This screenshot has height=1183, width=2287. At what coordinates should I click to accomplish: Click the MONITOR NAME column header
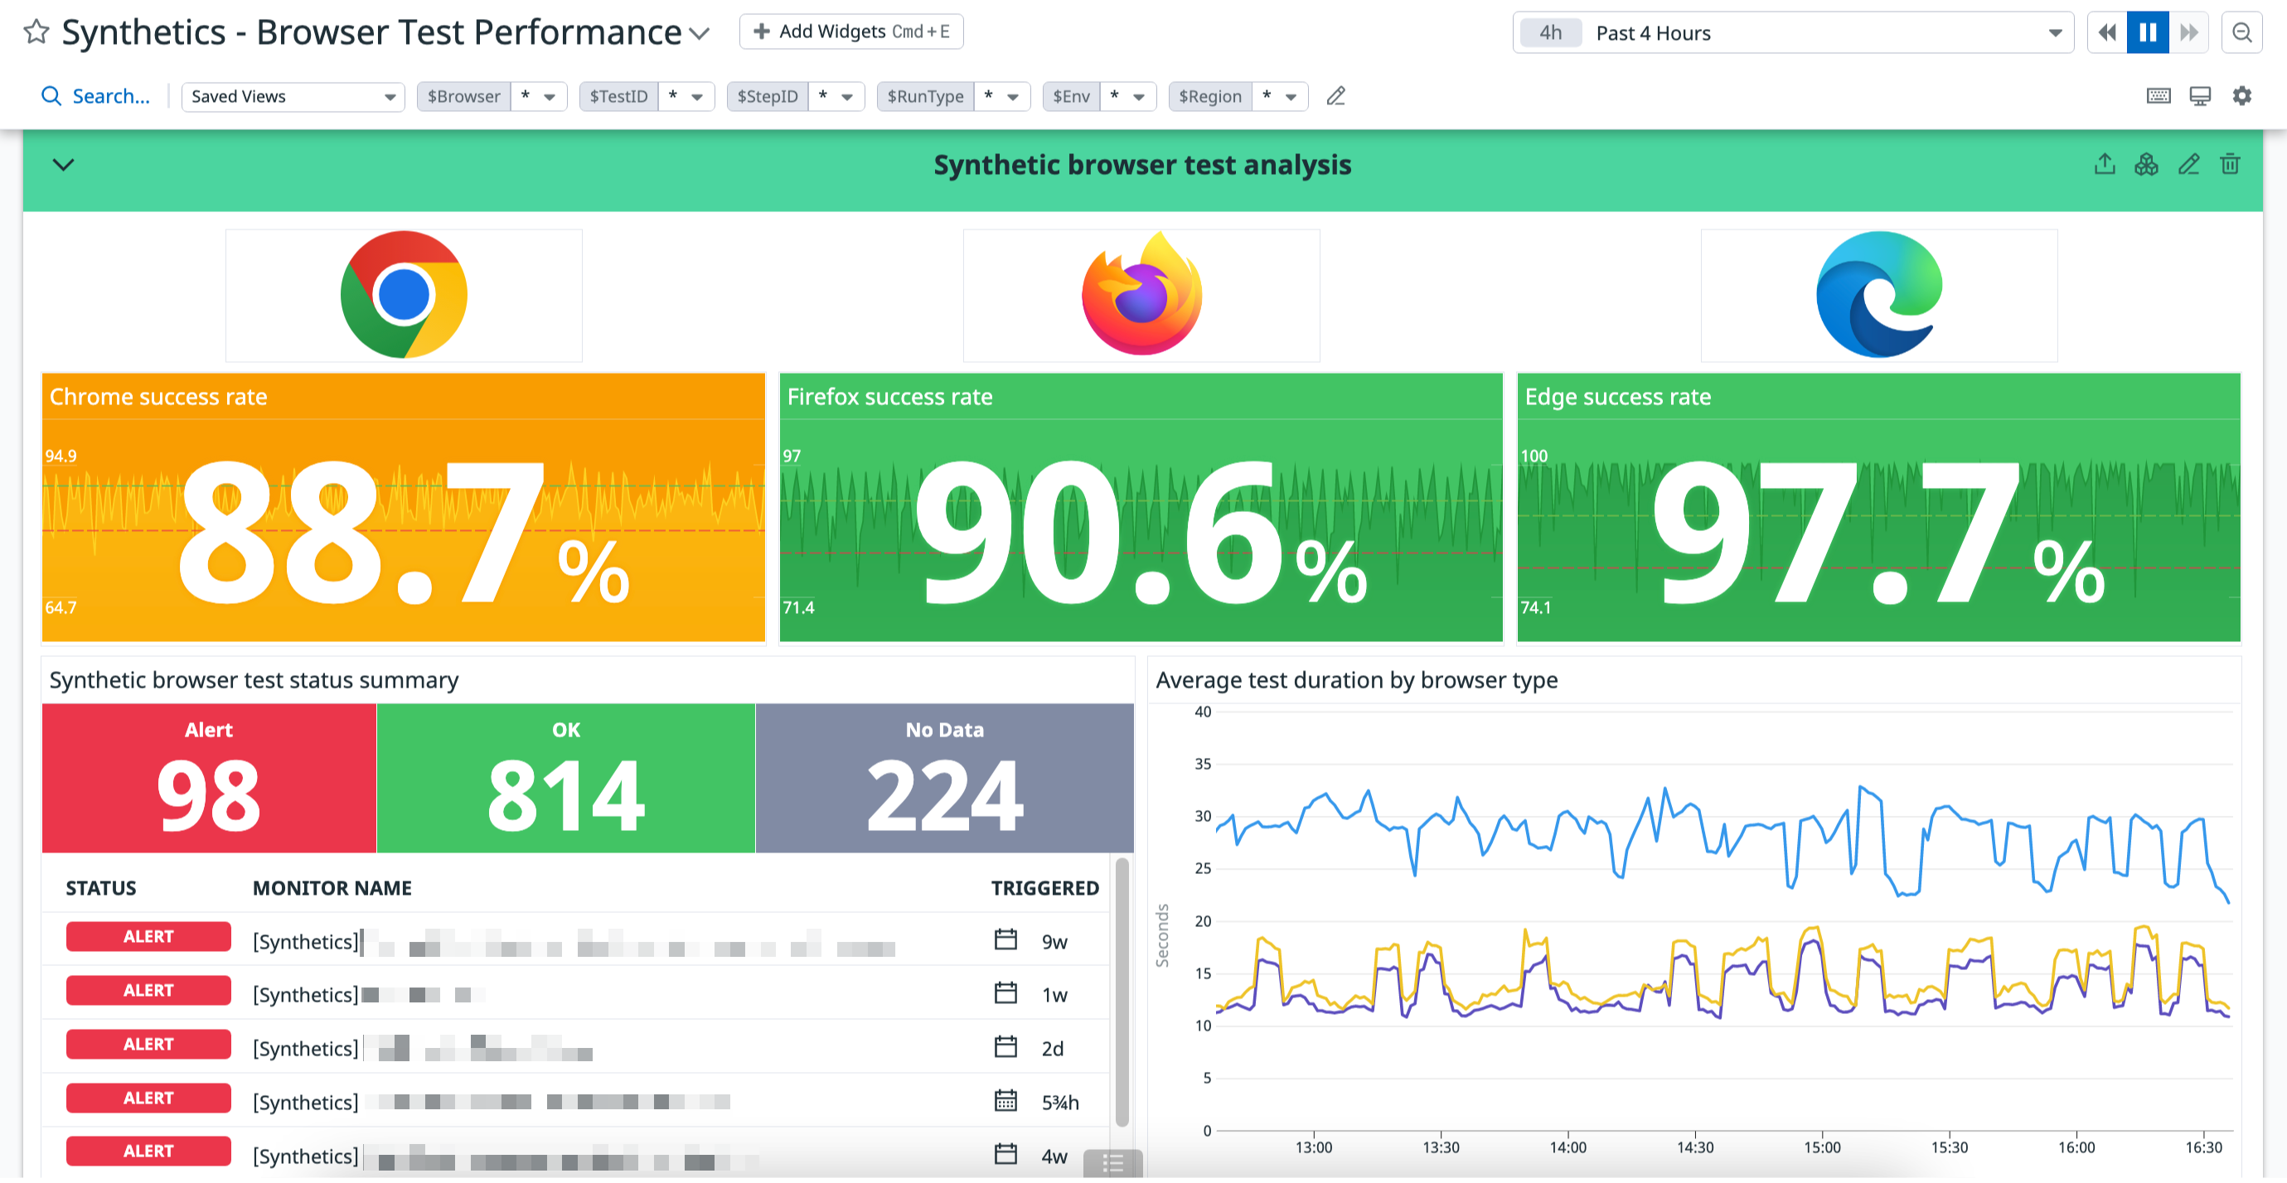(x=332, y=888)
